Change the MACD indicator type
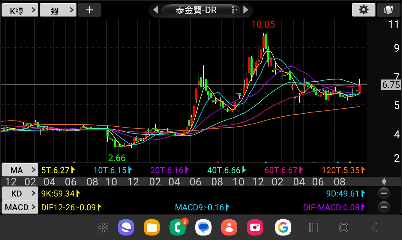 (20, 207)
